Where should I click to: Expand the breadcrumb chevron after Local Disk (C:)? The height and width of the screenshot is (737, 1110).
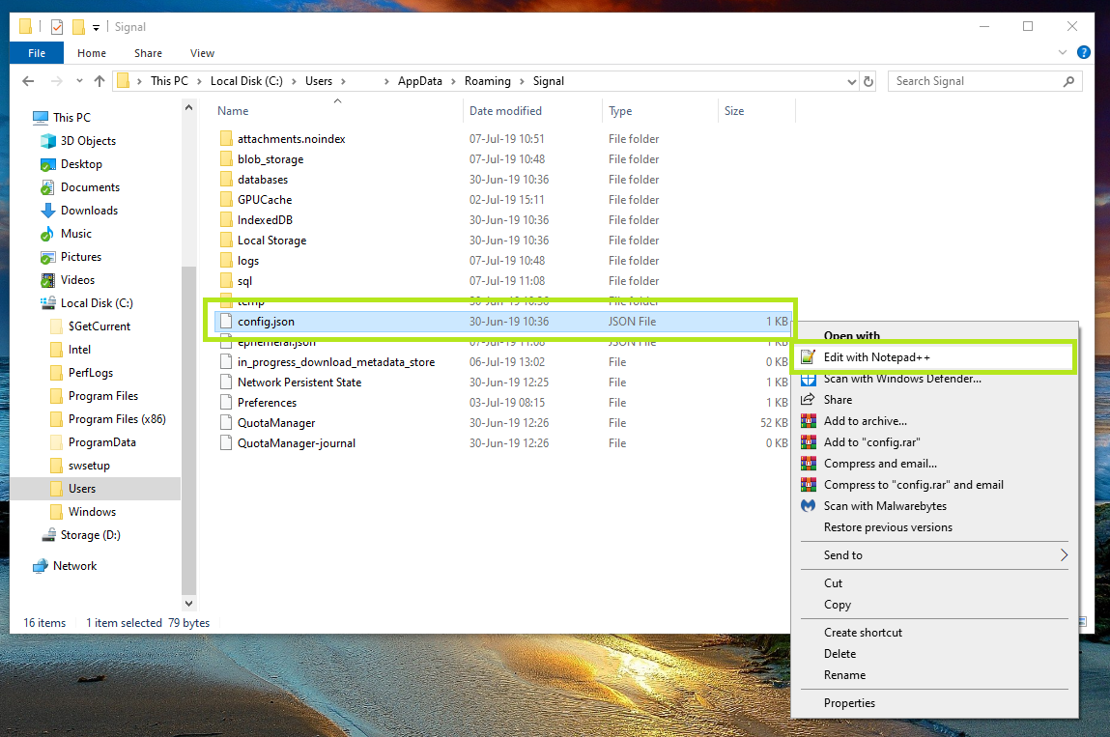click(294, 81)
